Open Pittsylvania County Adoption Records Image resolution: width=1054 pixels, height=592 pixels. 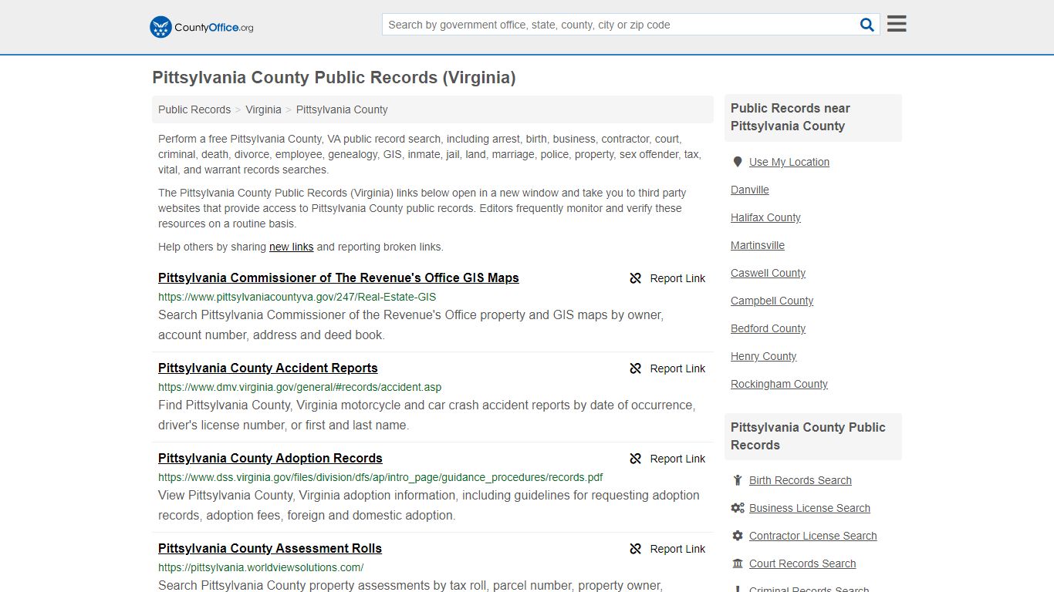pyautogui.click(x=270, y=458)
